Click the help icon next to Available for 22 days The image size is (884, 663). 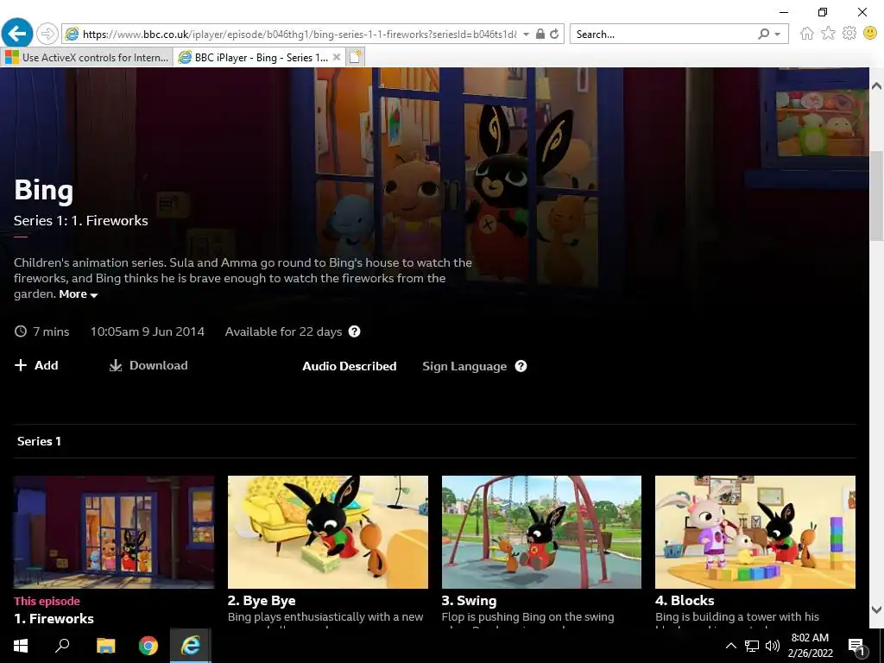coord(354,331)
